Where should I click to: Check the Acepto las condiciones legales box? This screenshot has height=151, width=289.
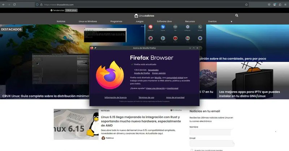(x=192, y=150)
